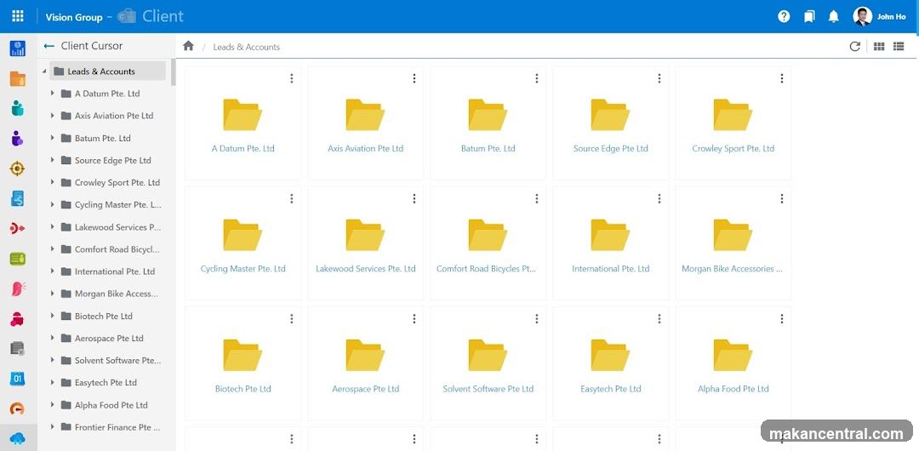Open more options on Biotech Pte Ltd card

(x=291, y=319)
